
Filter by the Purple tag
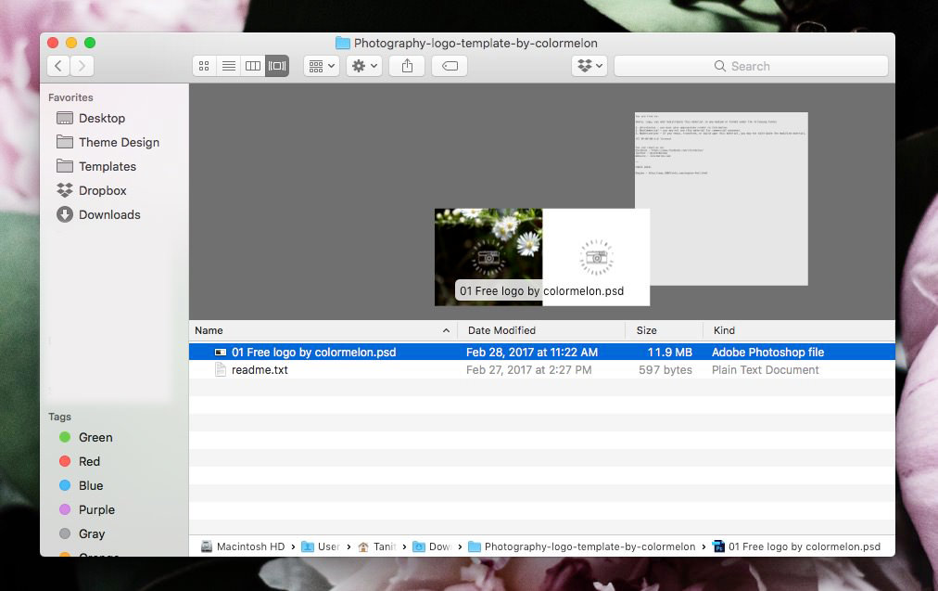[96, 509]
